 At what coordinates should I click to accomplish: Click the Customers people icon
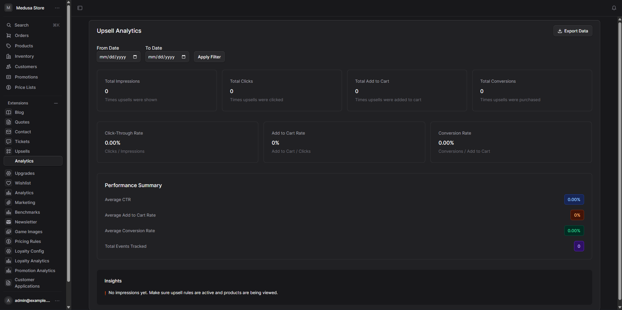click(9, 66)
